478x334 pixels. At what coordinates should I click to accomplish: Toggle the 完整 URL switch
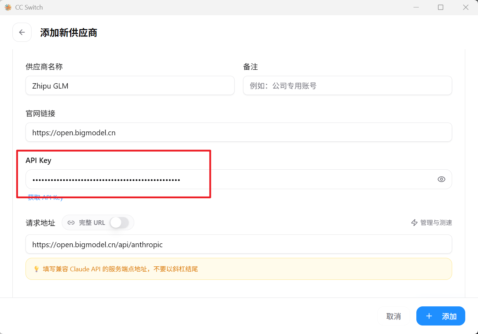click(x=119, y=222)
